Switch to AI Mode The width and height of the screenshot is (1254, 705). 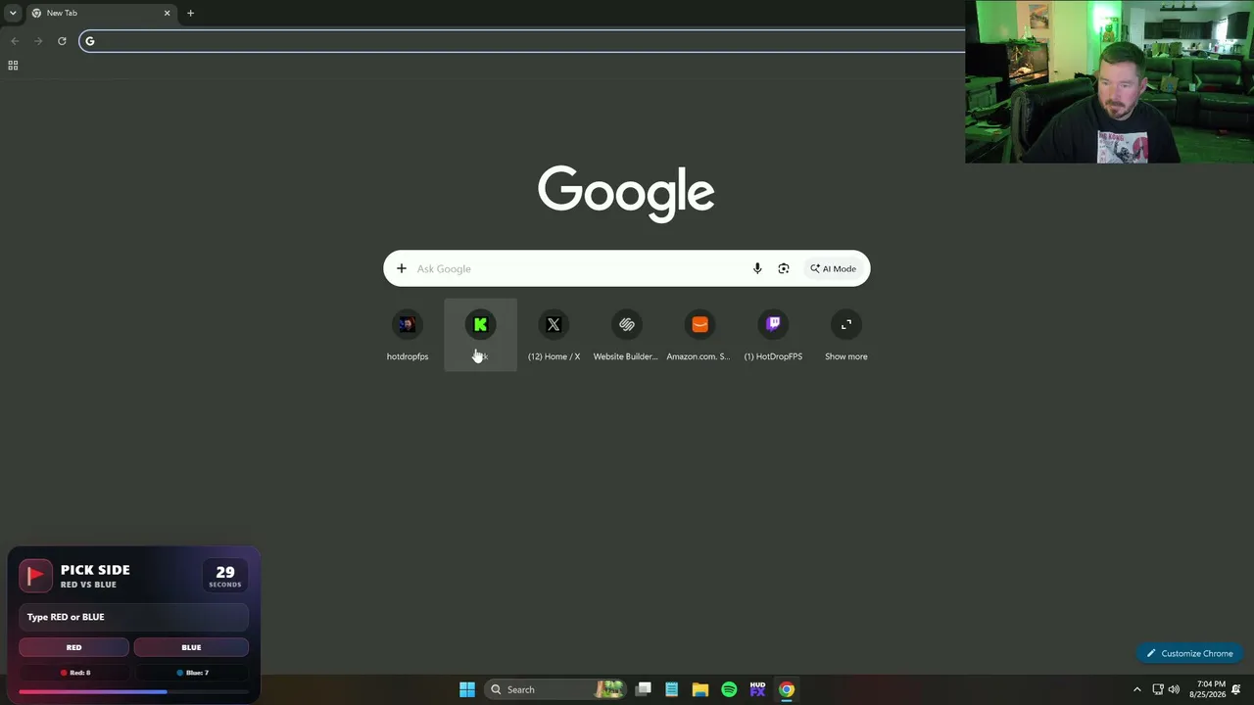coord(833,268)
